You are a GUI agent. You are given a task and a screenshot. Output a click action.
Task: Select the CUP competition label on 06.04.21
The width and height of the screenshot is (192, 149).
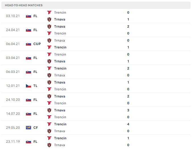tap(37, 44)
